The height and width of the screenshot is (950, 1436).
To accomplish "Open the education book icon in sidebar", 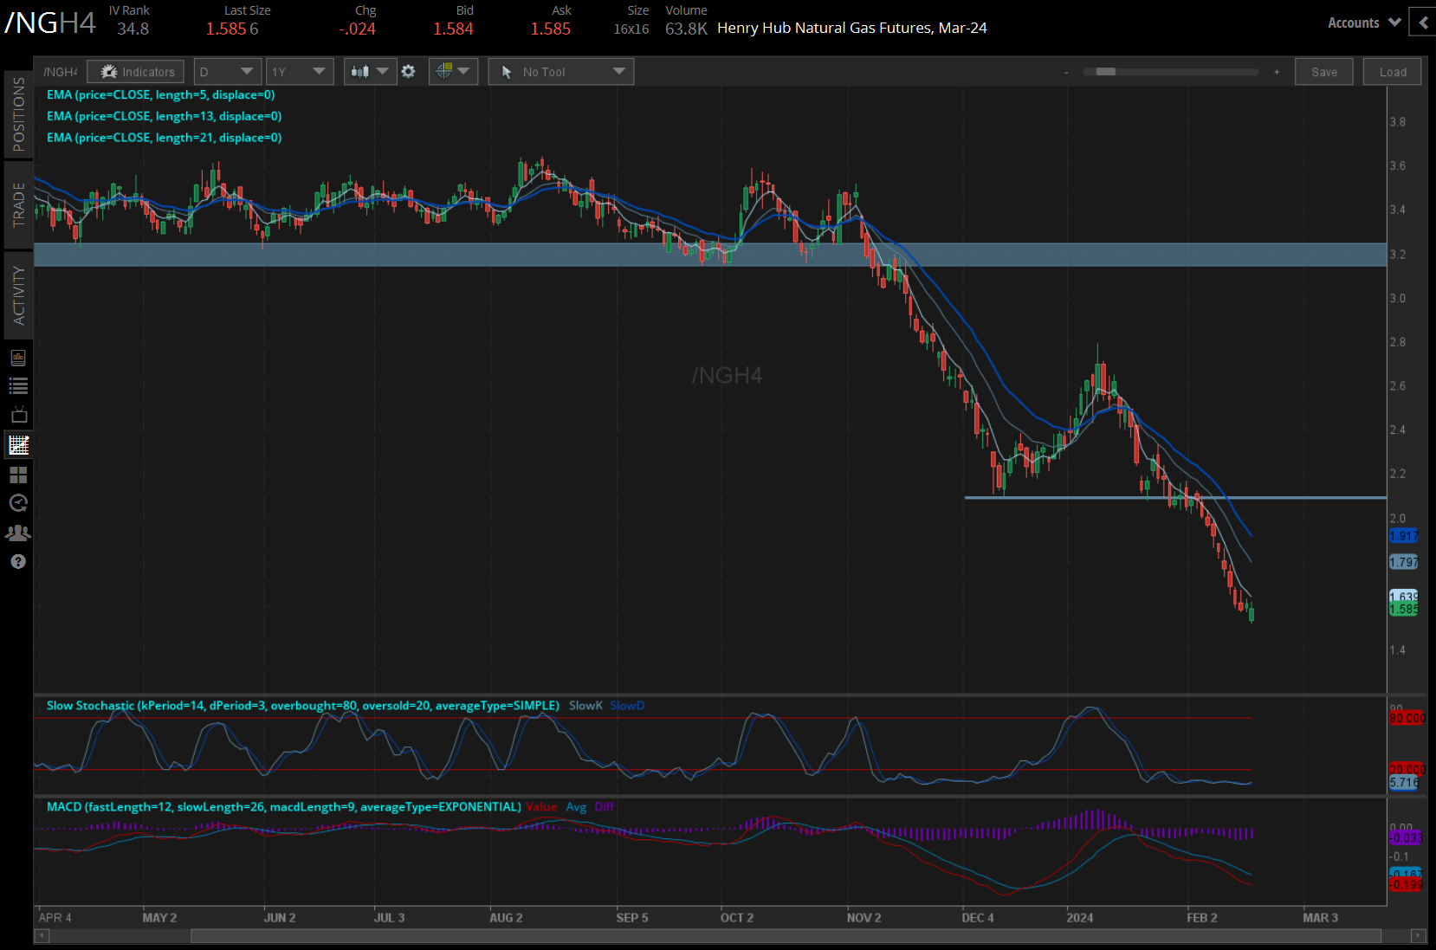I will click(18, 358).
